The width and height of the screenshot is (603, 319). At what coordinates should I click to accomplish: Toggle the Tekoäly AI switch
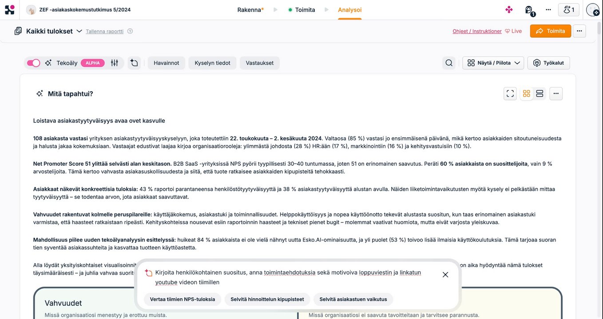[33, 63]
